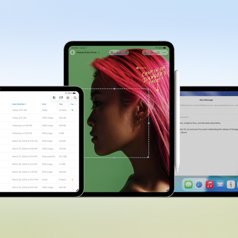This screenshot has height=238, width=238.
Task: Click the search icon in Files toolbar
Action: click(75, 98)
